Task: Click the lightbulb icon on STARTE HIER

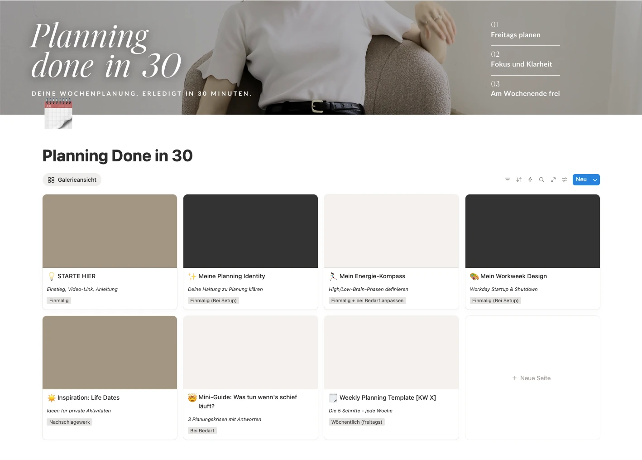Action: [52, 276]
